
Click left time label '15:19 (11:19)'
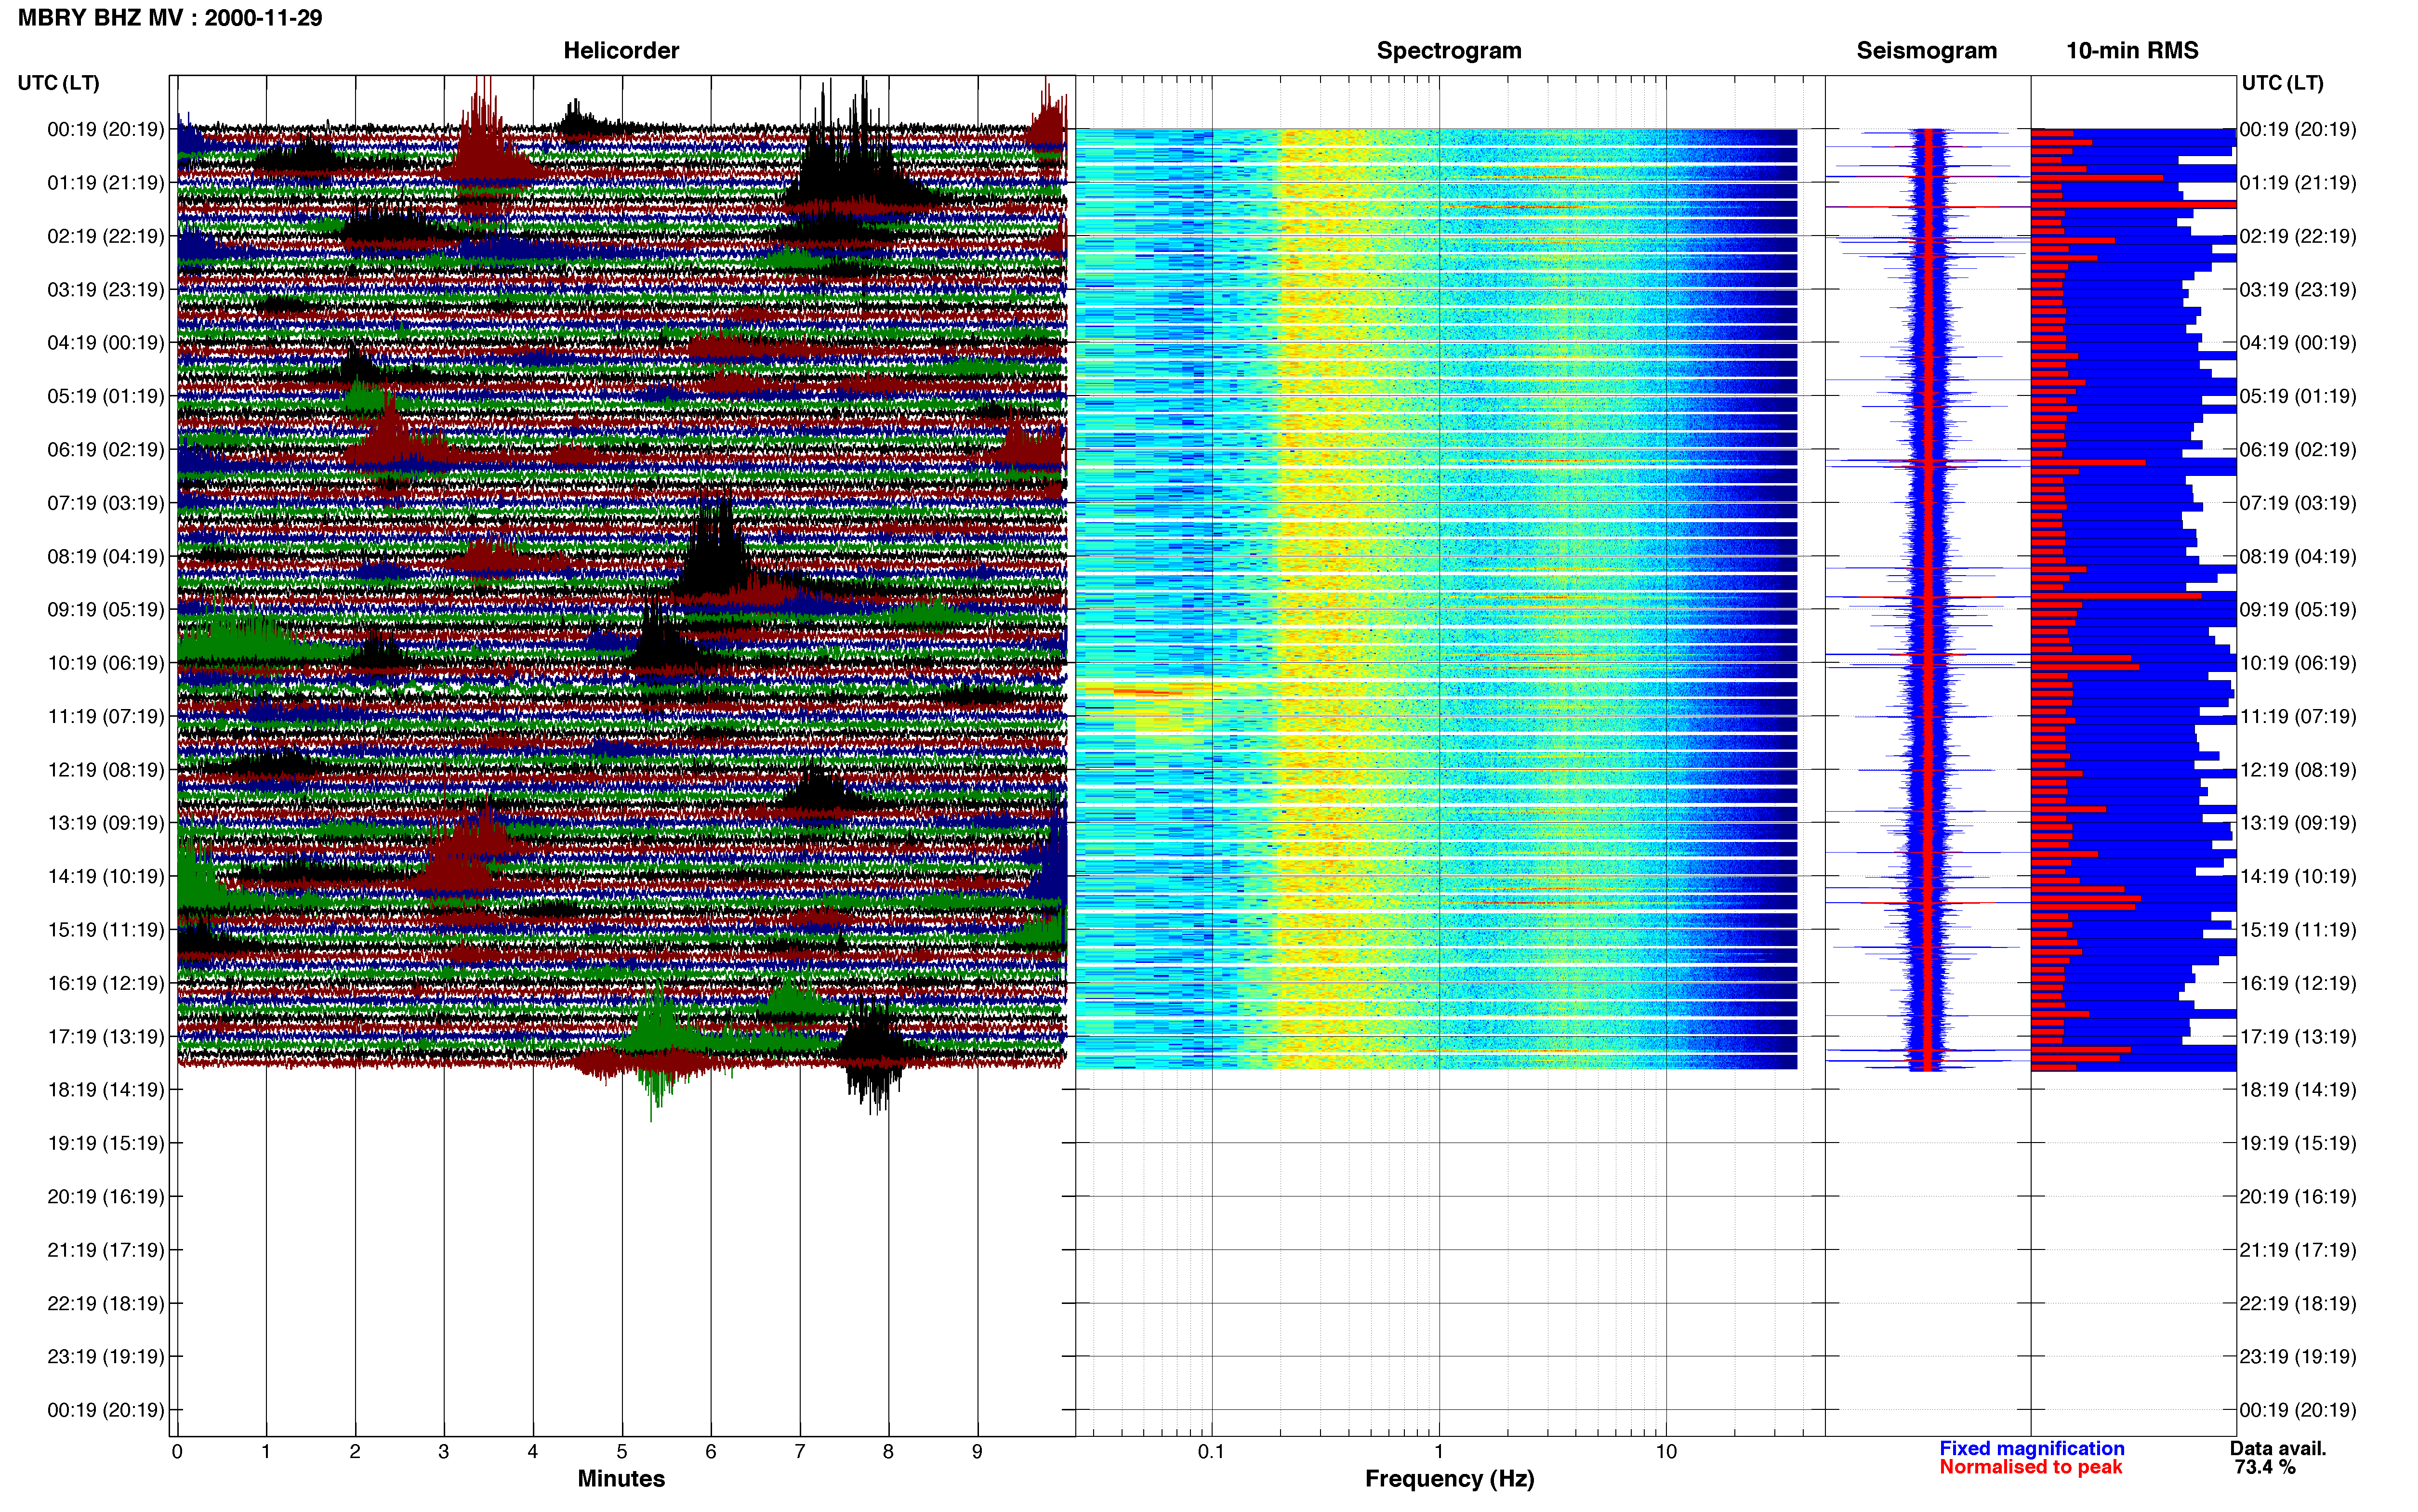point(106,930)
